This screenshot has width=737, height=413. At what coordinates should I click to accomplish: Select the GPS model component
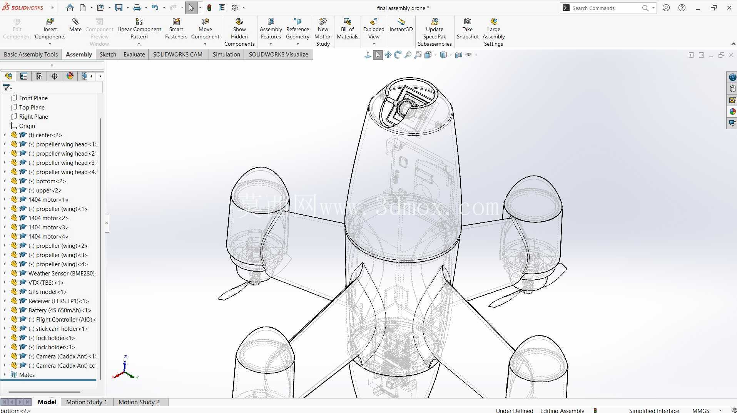47,292
